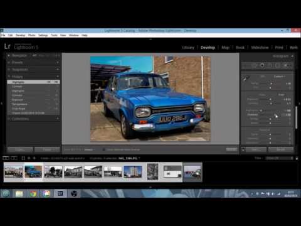
Task: Switch to the Library module
Action: 188,48
